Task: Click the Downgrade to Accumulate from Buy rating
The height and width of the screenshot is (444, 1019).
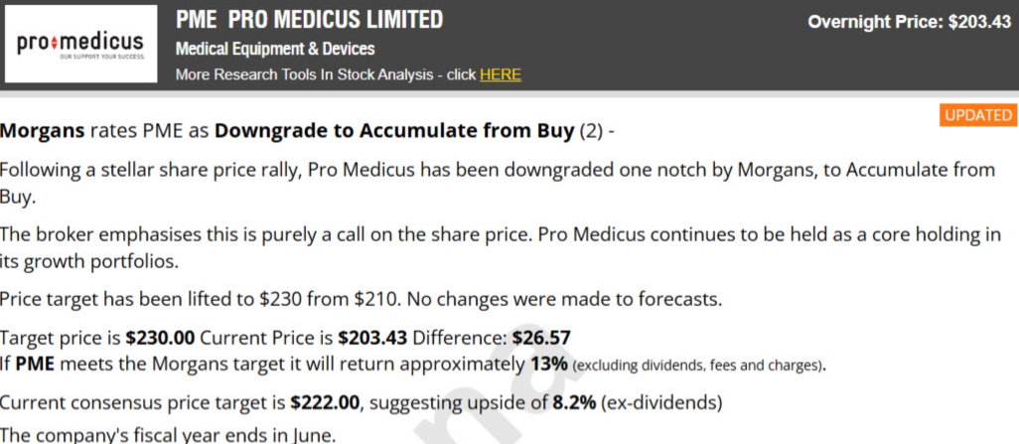Action: click(x=394, y=131)
